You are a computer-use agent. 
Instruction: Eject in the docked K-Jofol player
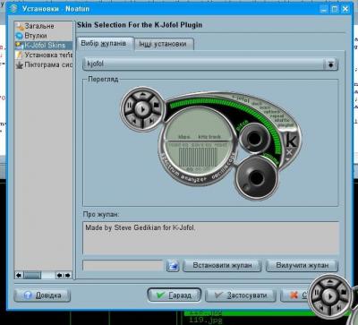coord(329,282)
